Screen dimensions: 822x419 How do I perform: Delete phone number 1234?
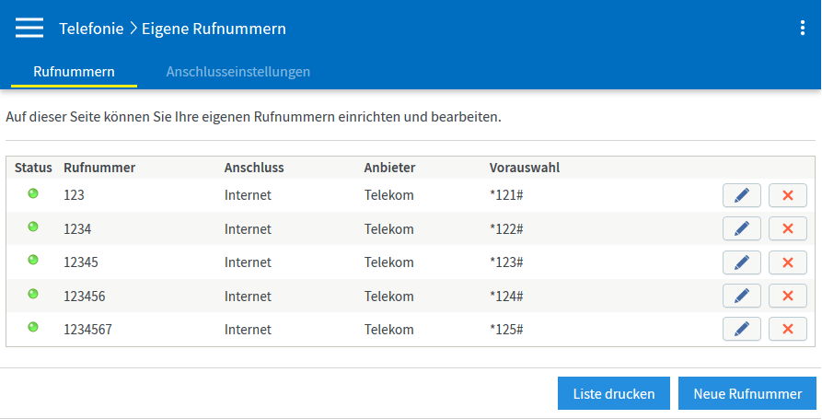click(x=787, y=228)
